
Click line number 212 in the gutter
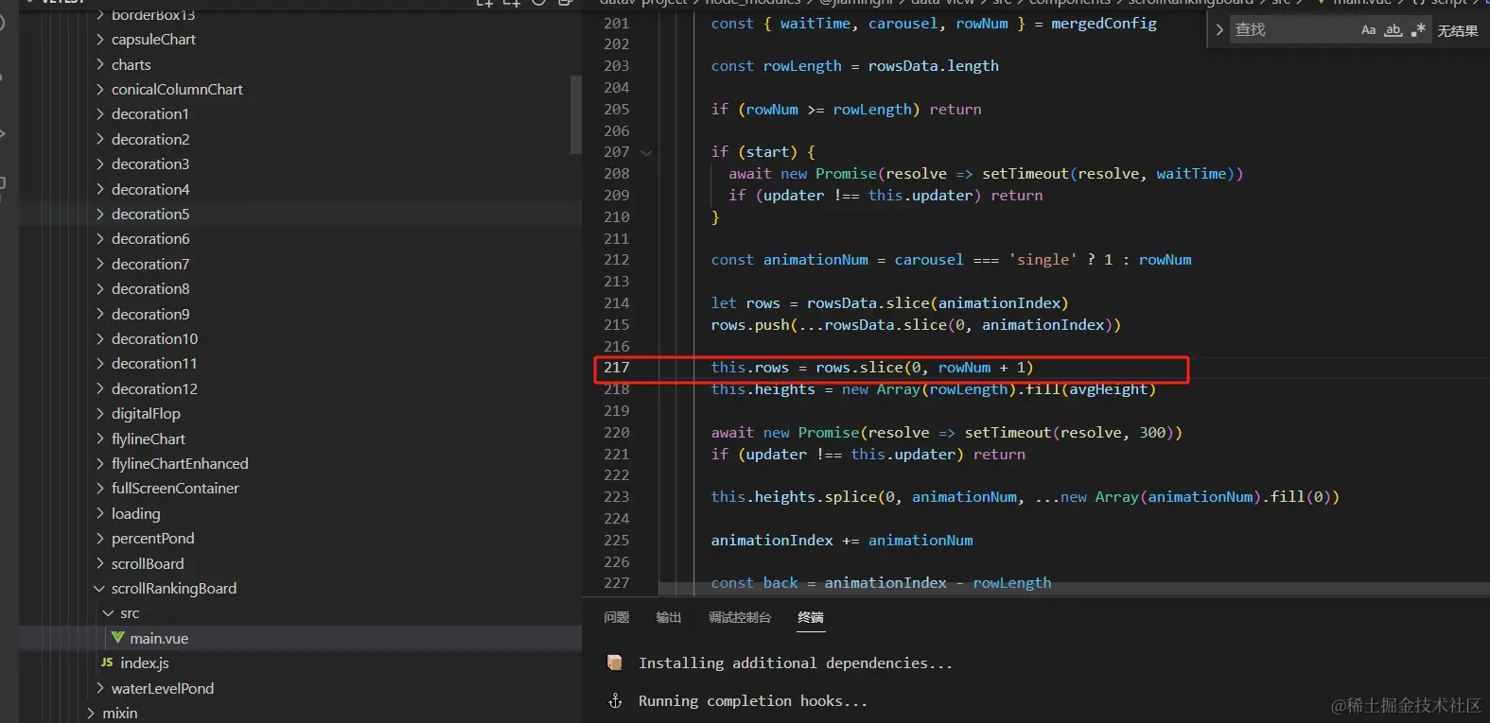pyautogui.click(x=617, y=260)
